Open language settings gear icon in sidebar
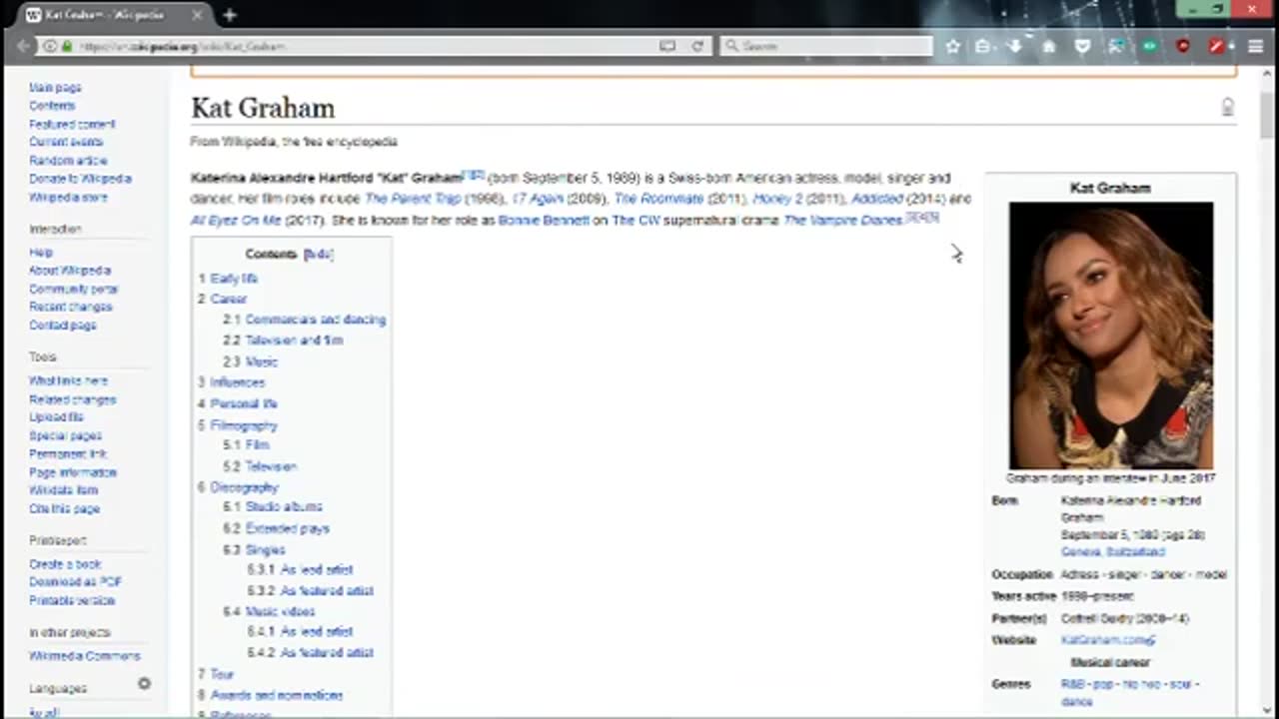1279x719 pixels. tap(144, 684)
